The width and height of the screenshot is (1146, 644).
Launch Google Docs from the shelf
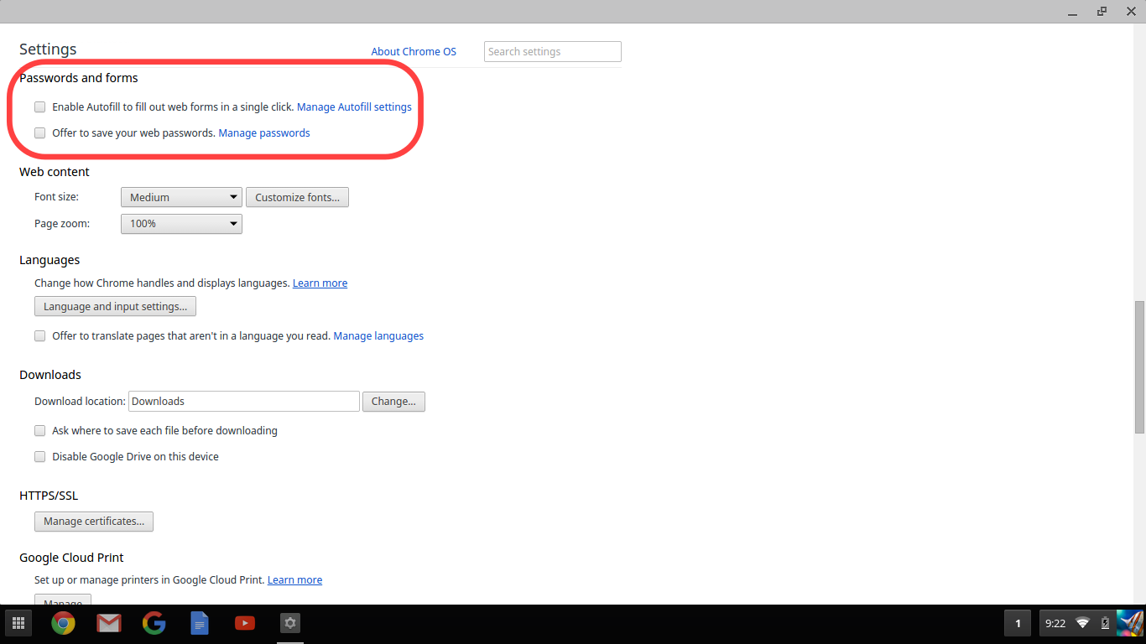pyautogui.click(x=199, y=623)
